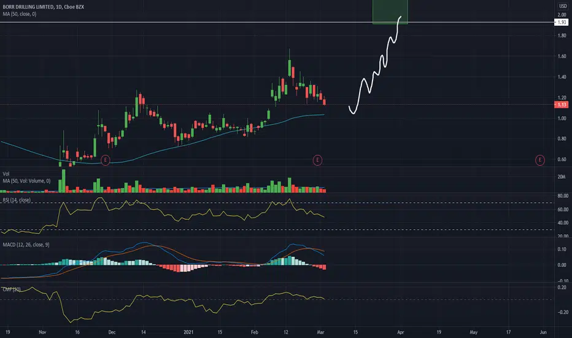Click the USD currency label on price axis
The width and height of the screenshot is (572, 338).
click(563, 6)
